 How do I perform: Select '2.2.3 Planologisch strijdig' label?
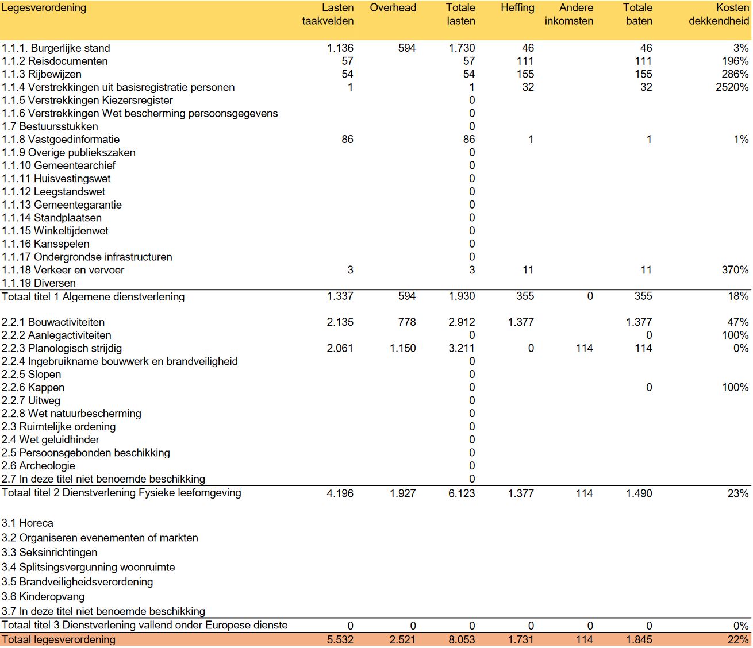[x=62, y=349]
